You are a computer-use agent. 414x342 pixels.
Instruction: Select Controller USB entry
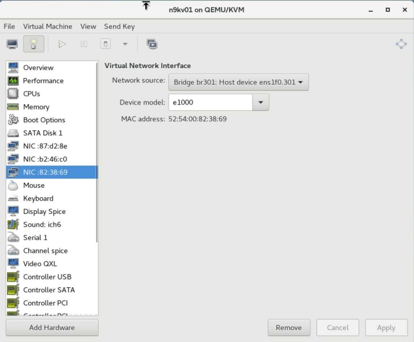click(51, 277)
